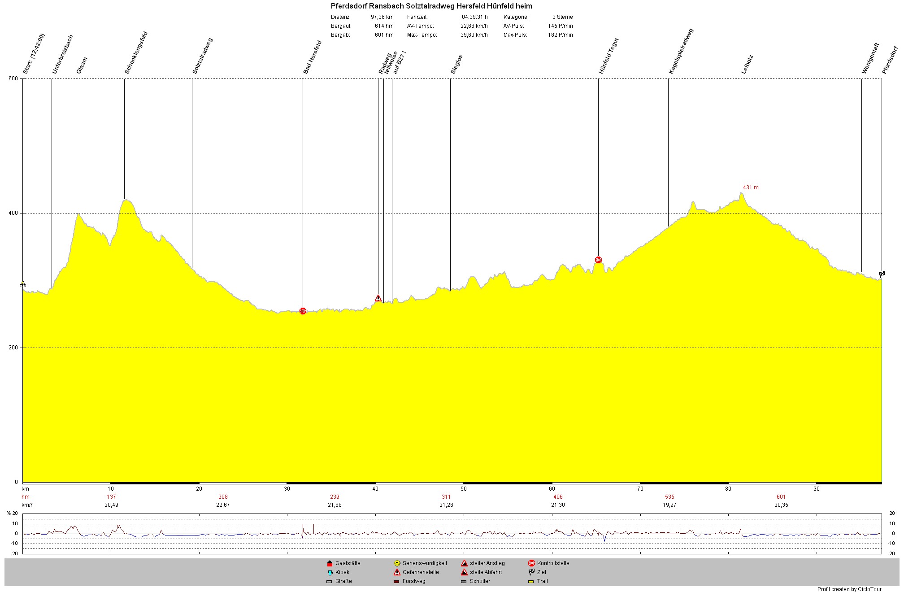Screen dimensions: 904x592
Task: Click the 90 km distance axis label
Action: coord(817,489)
